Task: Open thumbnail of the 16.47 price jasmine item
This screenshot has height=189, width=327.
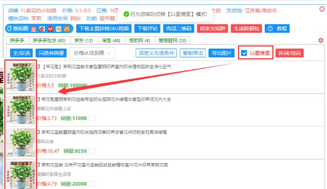Action: pos(21,142)
